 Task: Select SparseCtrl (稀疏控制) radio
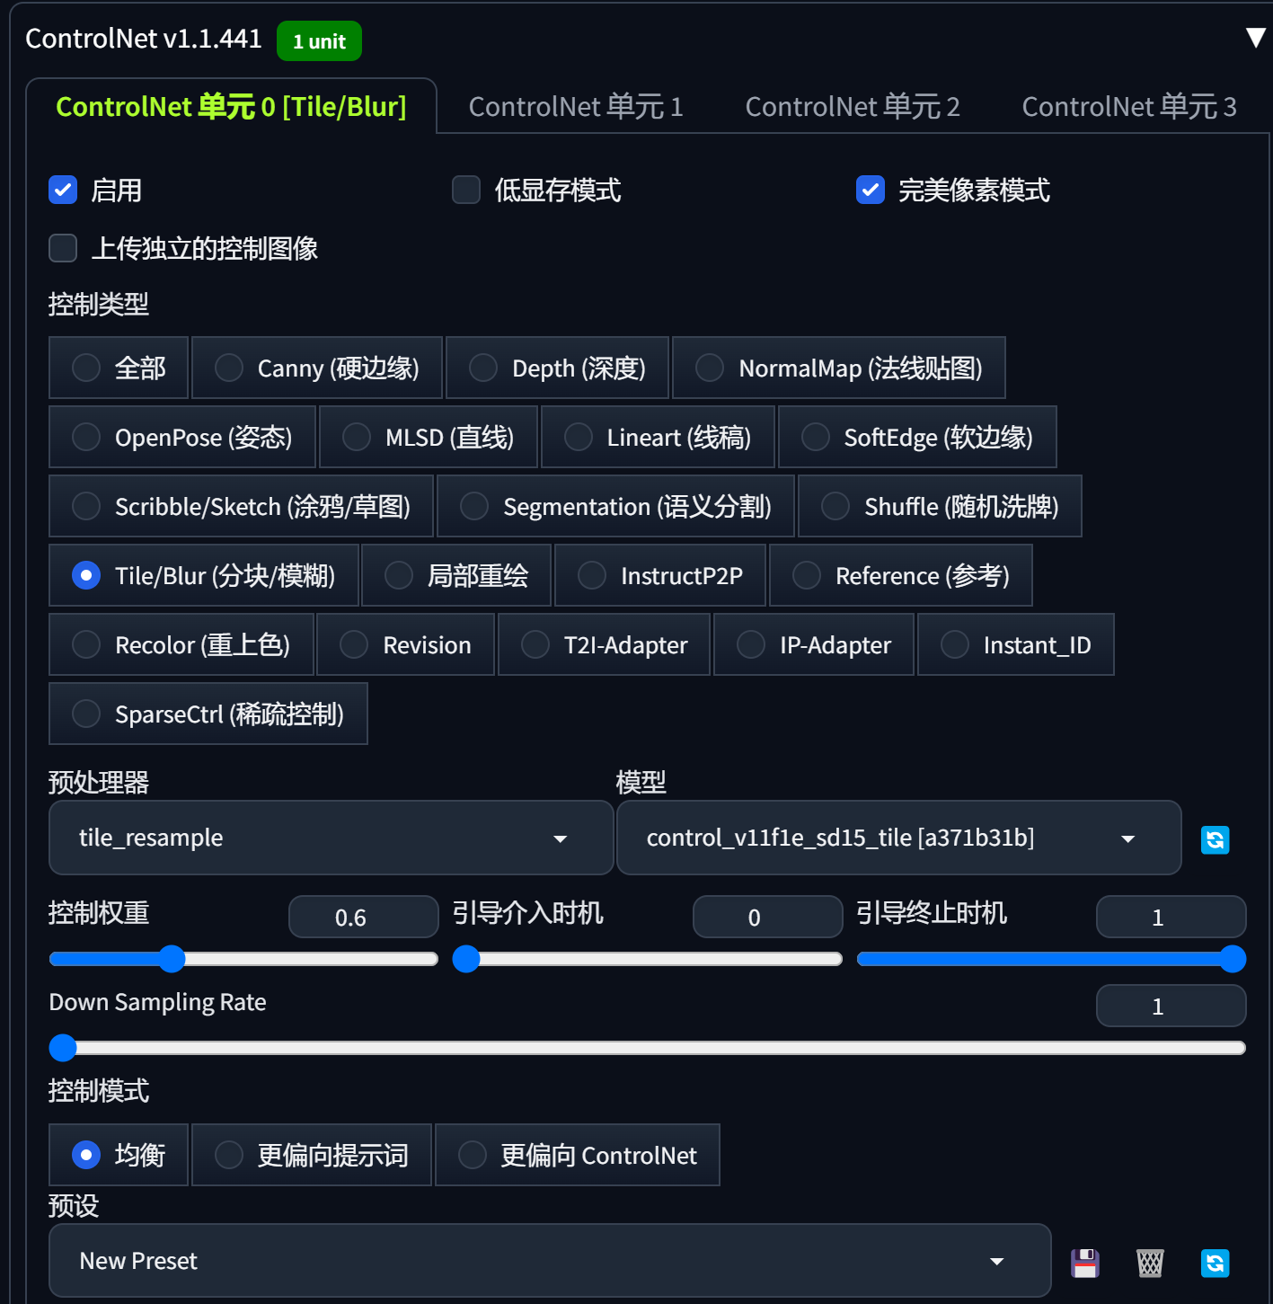[x=208, y=714]
